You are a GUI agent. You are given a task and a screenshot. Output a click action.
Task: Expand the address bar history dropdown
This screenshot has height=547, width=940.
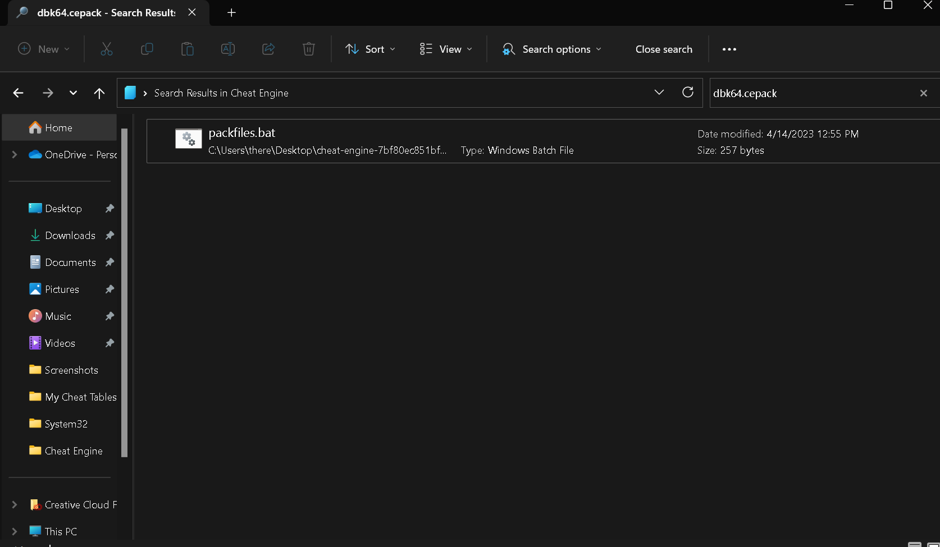[x=659, y=93]
